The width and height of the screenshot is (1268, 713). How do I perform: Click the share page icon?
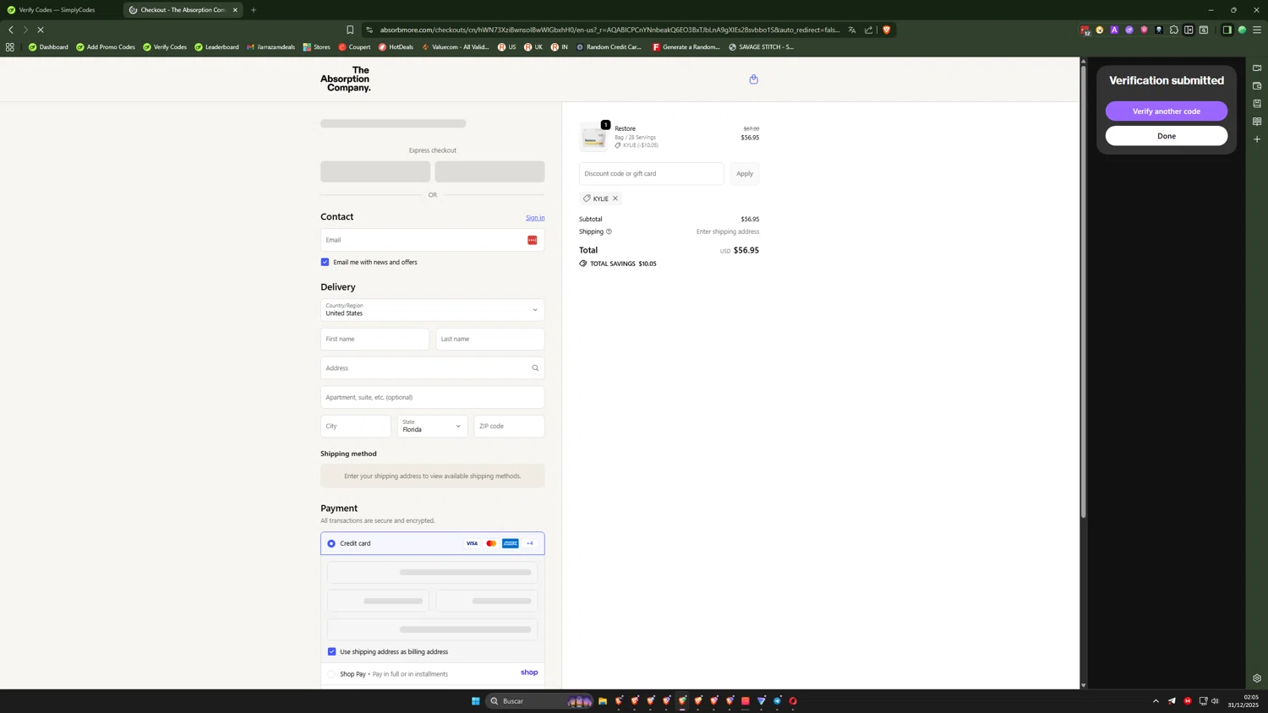pyautogui.click(x=868, y=30)
